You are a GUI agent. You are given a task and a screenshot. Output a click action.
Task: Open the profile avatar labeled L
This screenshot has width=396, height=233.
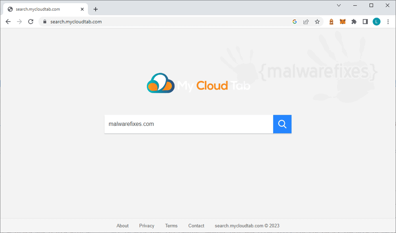tap(377, 22)
